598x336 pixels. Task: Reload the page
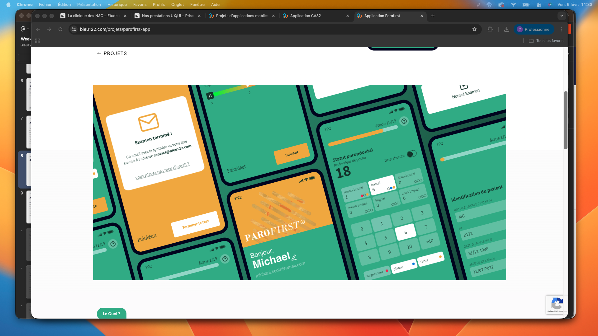coord(60,29)
